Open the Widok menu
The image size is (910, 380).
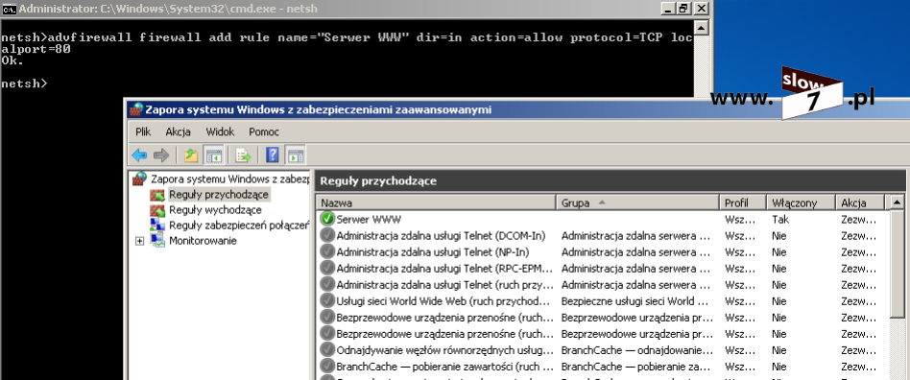tap(220, 131)
